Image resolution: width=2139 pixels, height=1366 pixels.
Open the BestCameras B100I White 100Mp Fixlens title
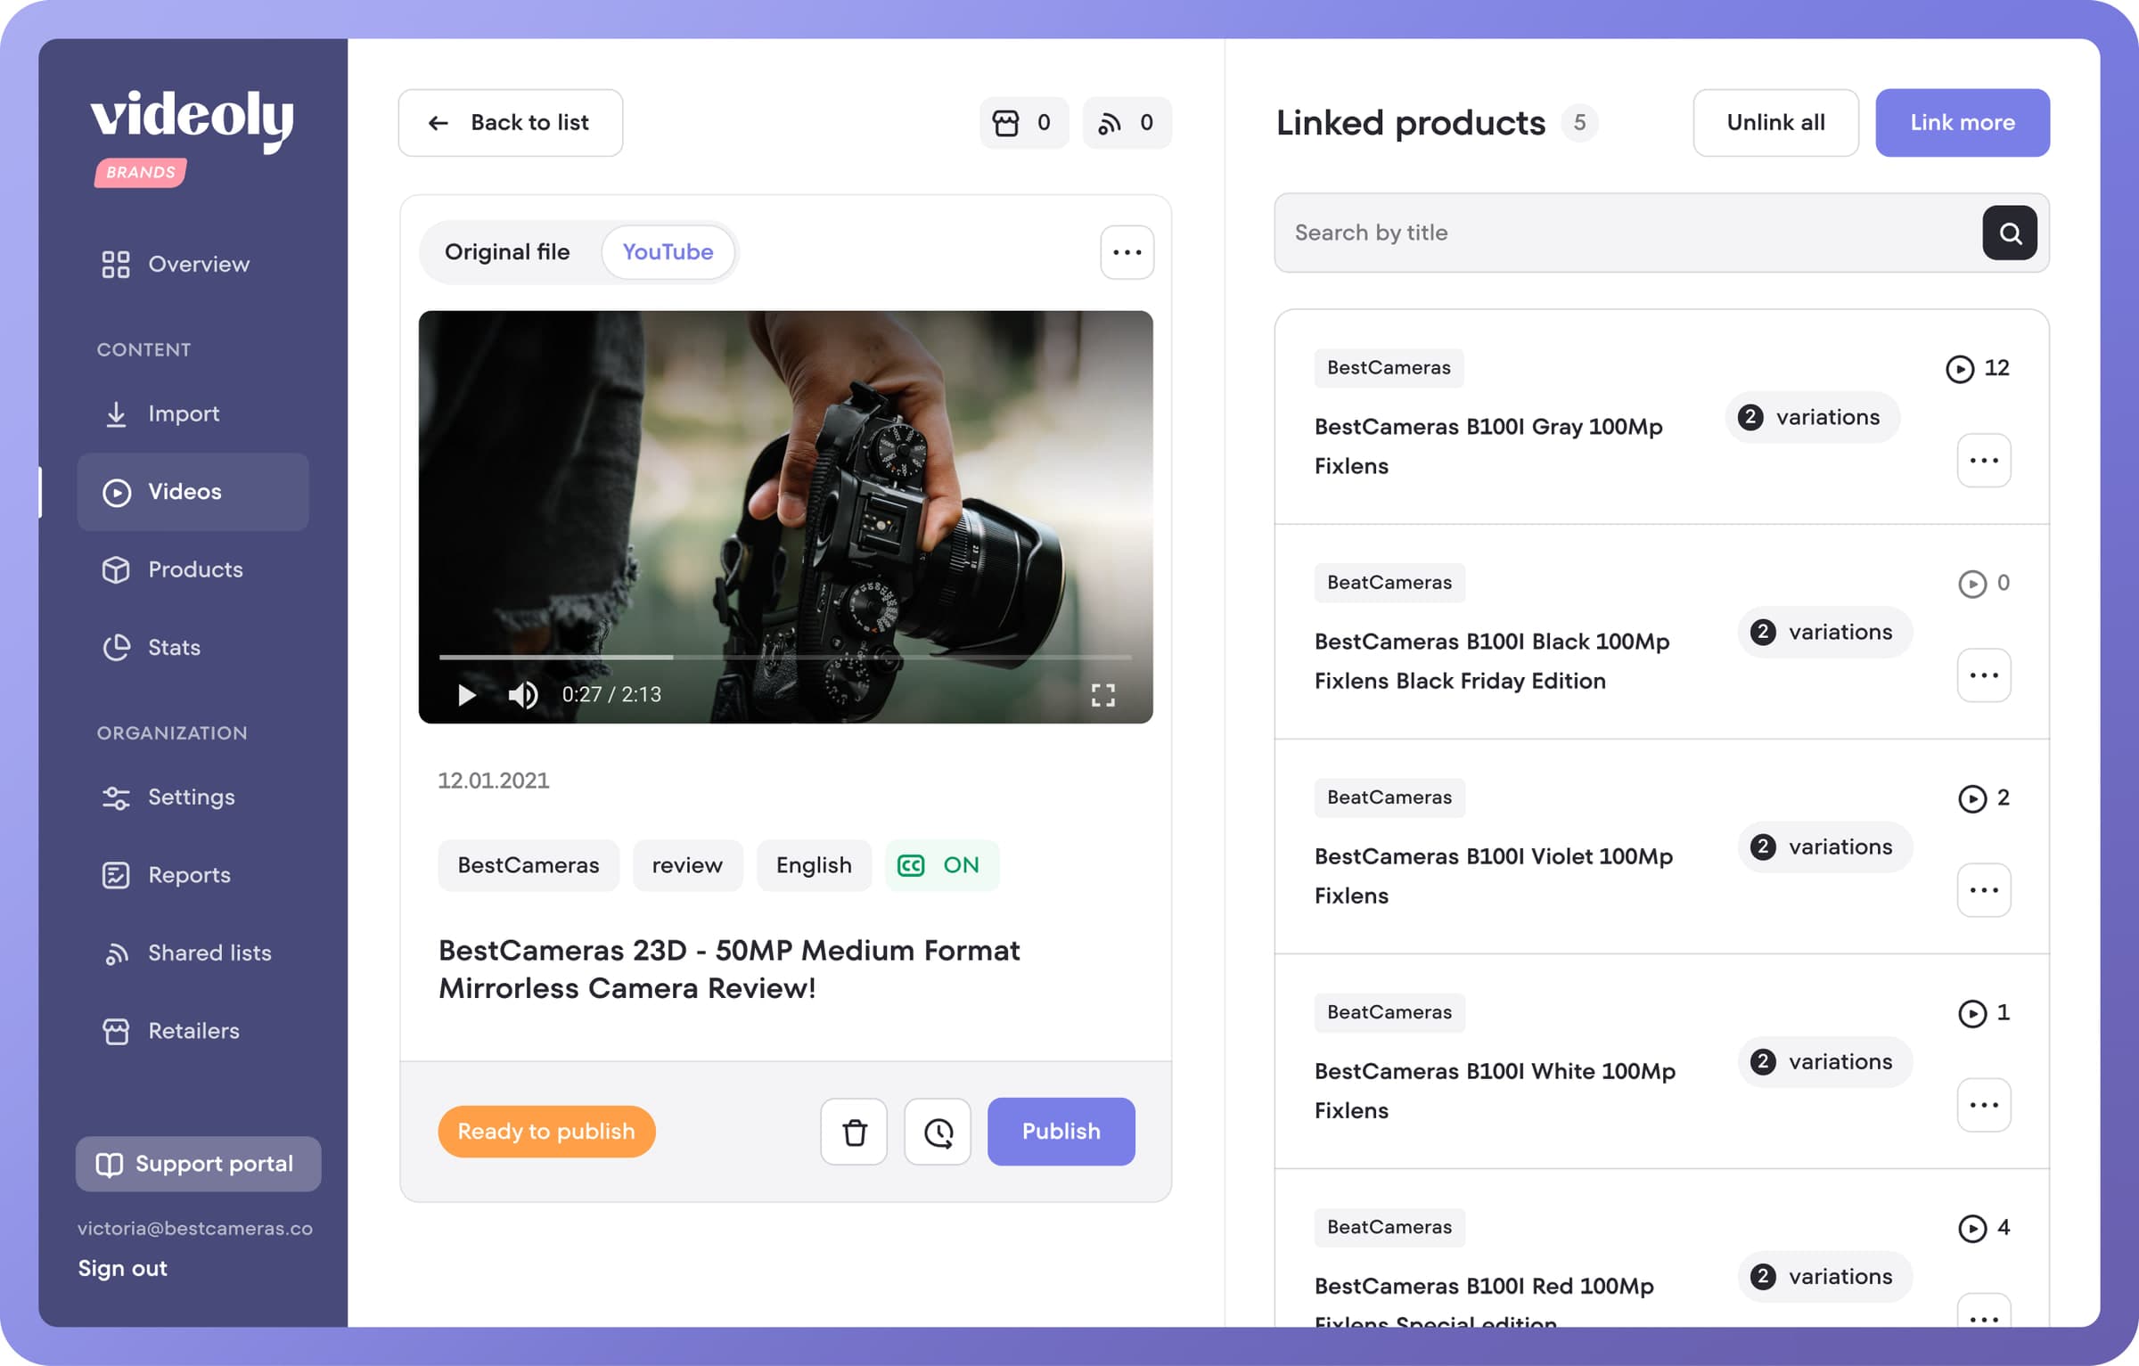click(x=1495, y=1090)
